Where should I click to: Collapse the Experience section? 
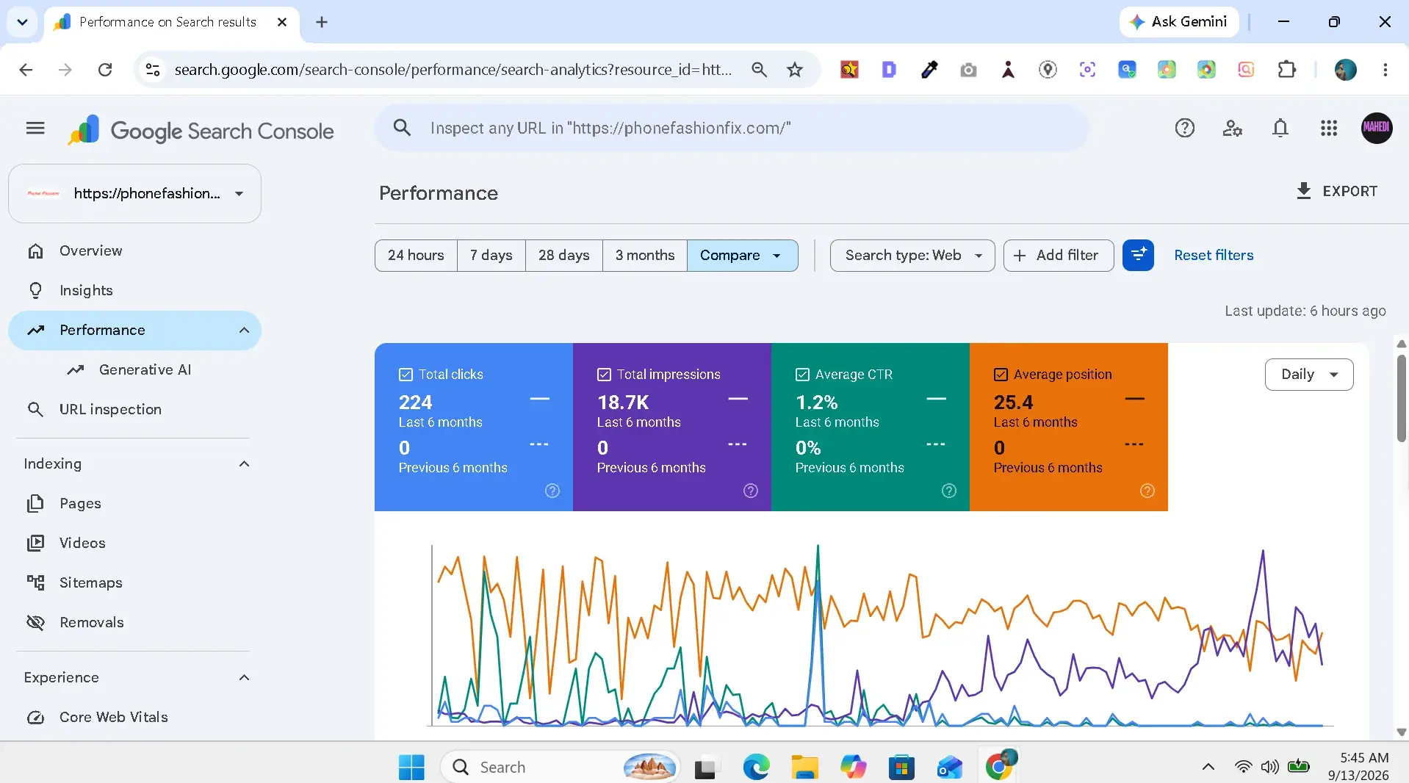(x=244, y=677)
